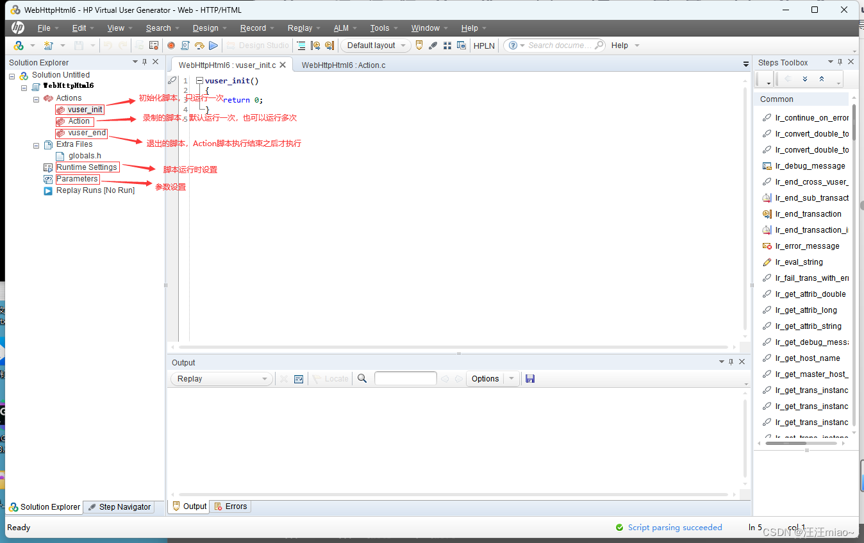The image size is (864, 543).
Task: Click the feather snapshot toolbar icon
Action: [x=433, y=46]
